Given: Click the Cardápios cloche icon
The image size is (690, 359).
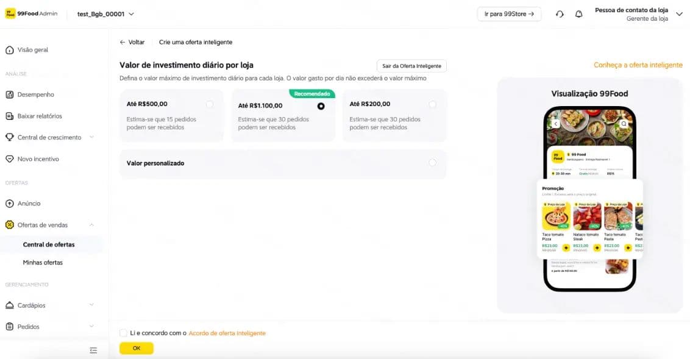Looking at the screenshot, I should point(9,305).
